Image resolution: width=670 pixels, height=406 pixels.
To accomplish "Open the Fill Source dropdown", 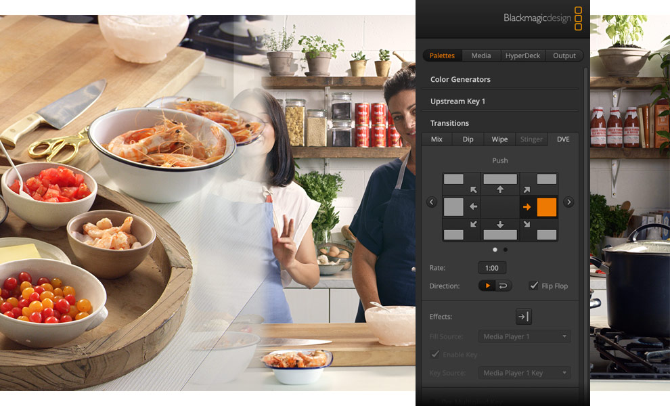I will tap(524, 336).
